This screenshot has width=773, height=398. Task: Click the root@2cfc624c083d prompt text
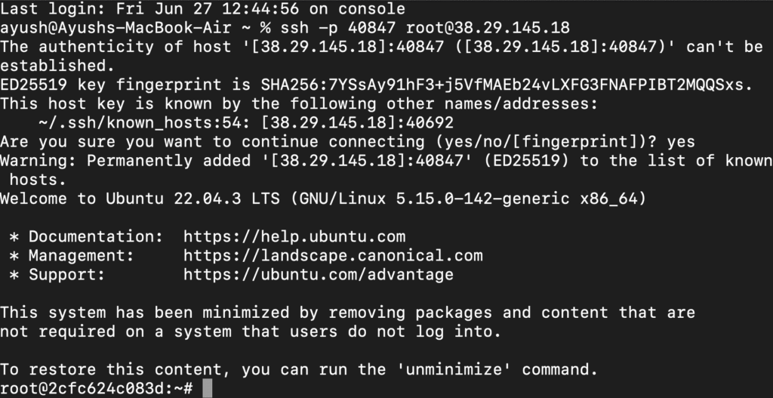pyautogui.click(x=87, y=389)
